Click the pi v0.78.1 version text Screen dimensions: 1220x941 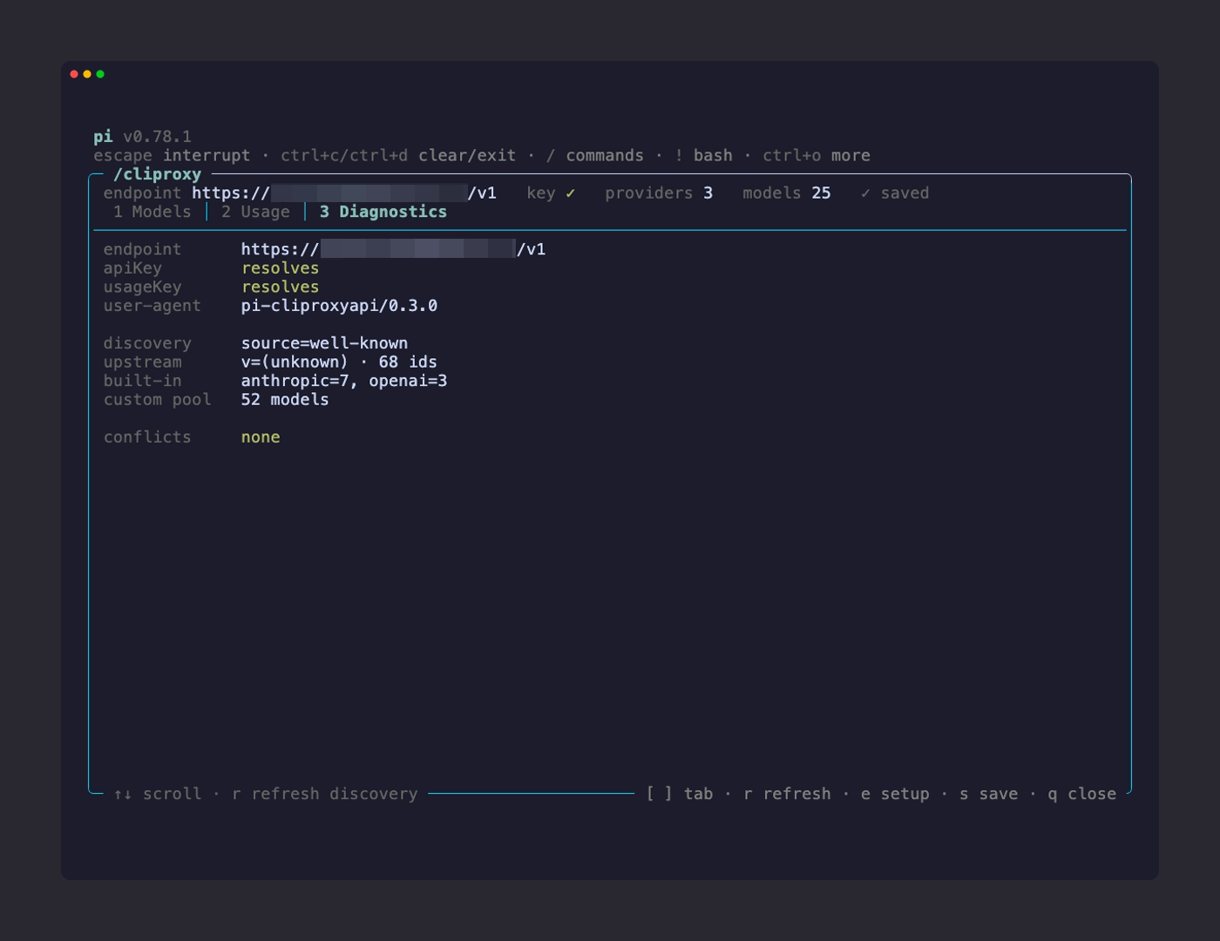coord(143,137)
